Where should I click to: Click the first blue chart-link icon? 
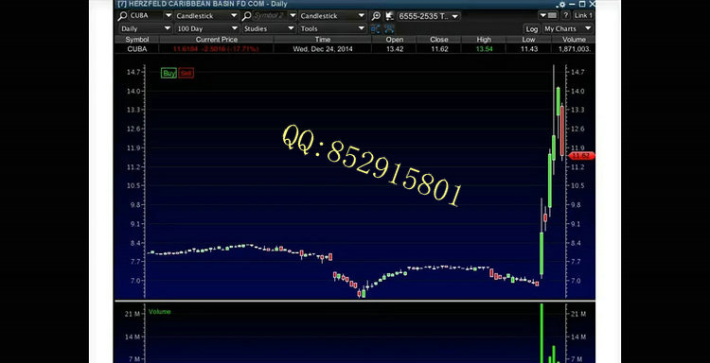point(376,29)
